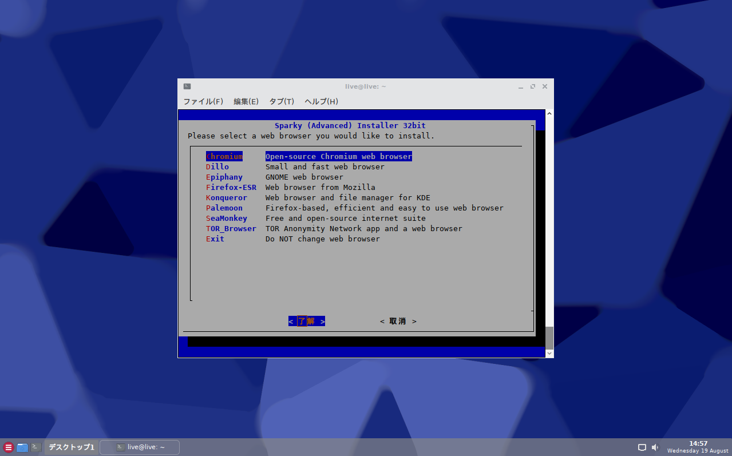Choose Palemoon in the list
This screenshot has width=732, height=456.
click(224, 208)
